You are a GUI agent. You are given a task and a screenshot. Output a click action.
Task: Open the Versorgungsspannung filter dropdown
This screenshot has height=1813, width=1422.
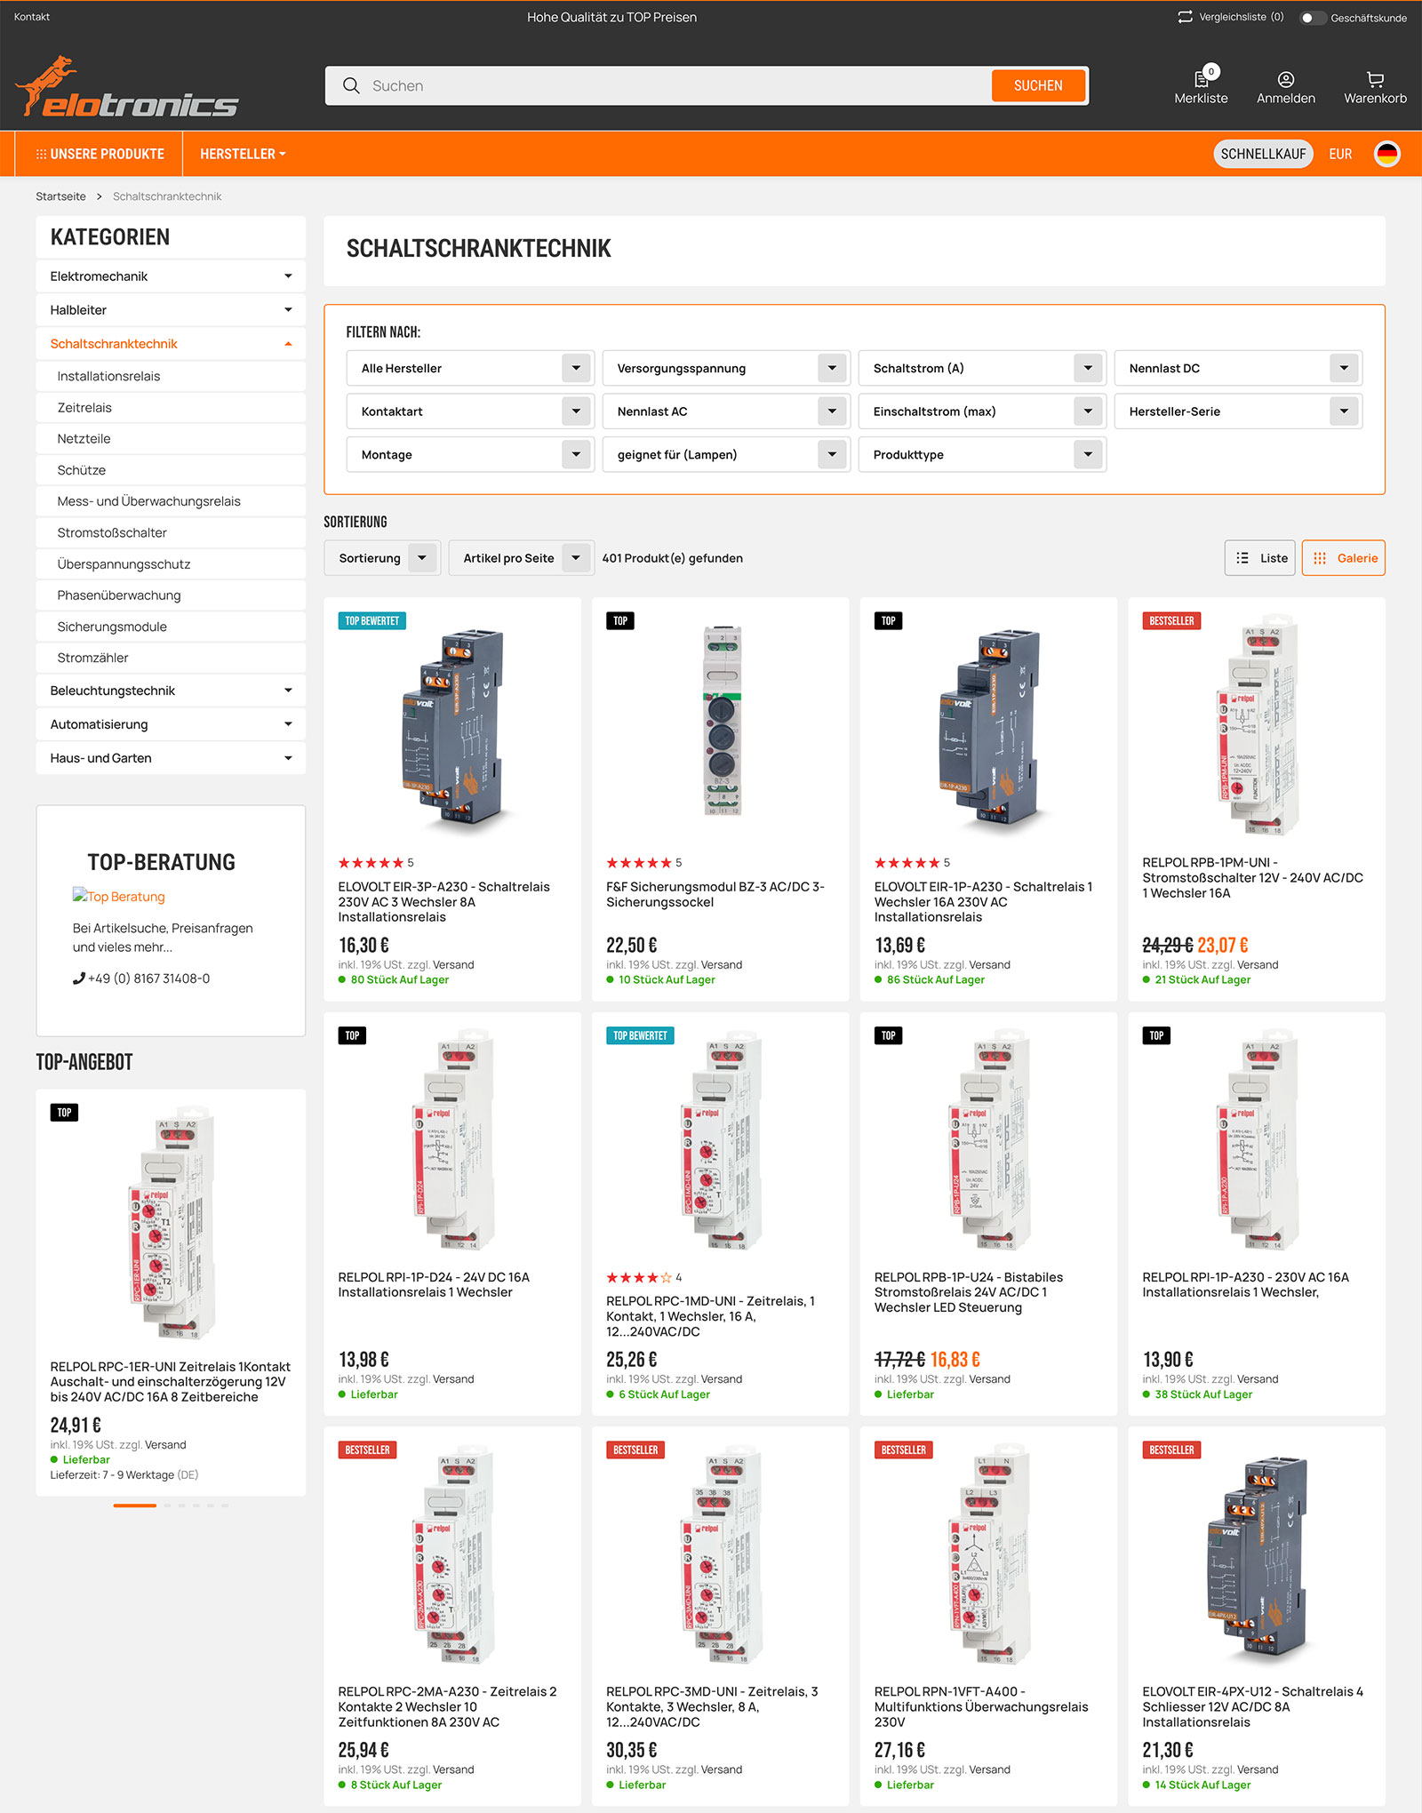click(726, 368)
